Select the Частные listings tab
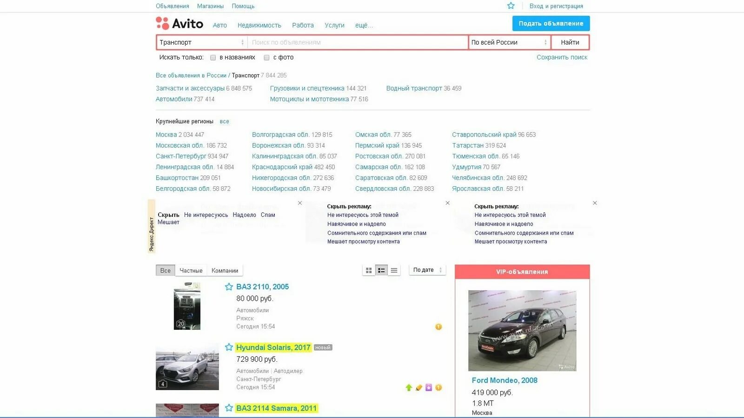Viewport: 744px width, 418px height. pos(191,270)
